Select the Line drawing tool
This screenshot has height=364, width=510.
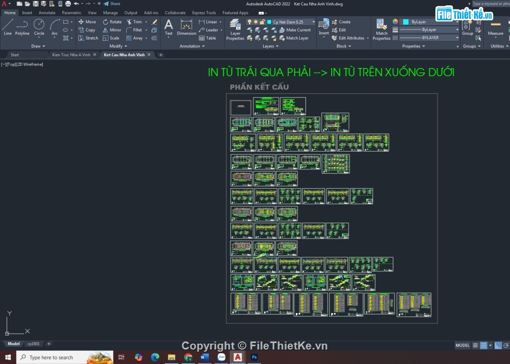click(8, 27)
